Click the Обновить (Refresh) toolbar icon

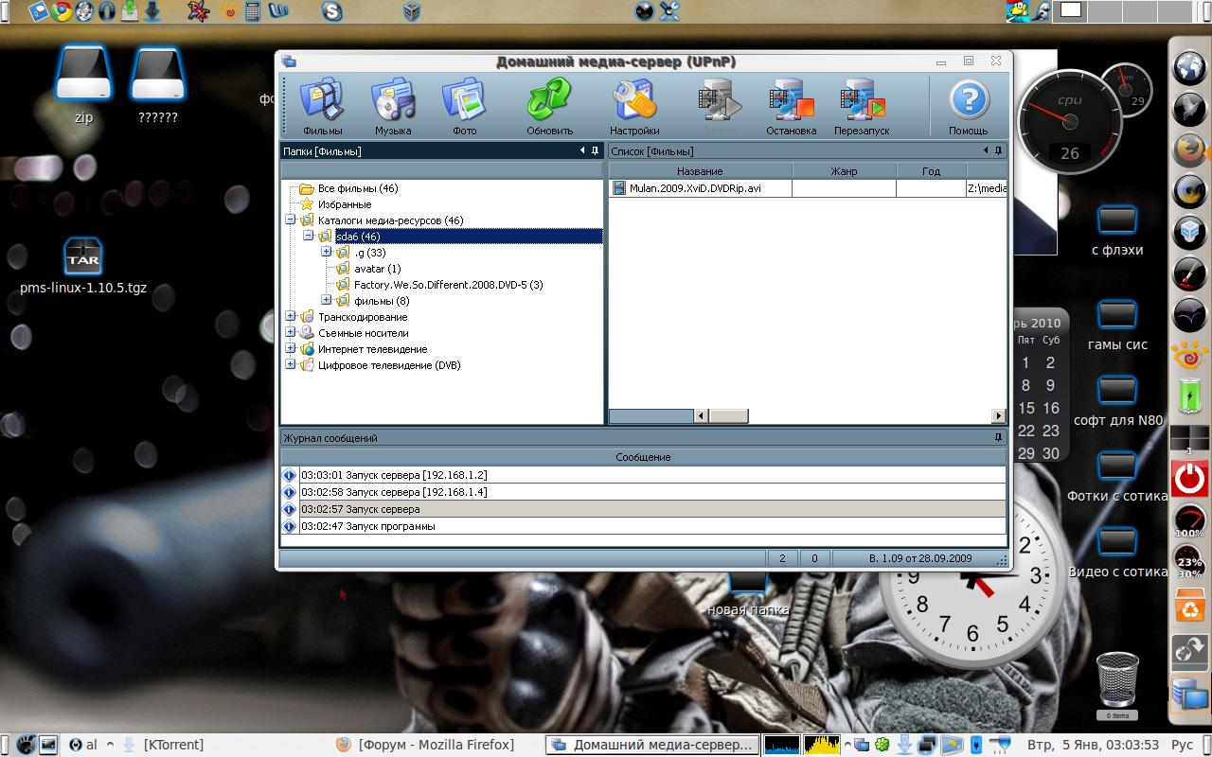[549, 106]
